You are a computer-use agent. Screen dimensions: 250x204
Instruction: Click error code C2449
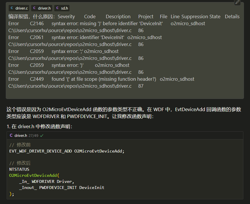click(37, 79)
